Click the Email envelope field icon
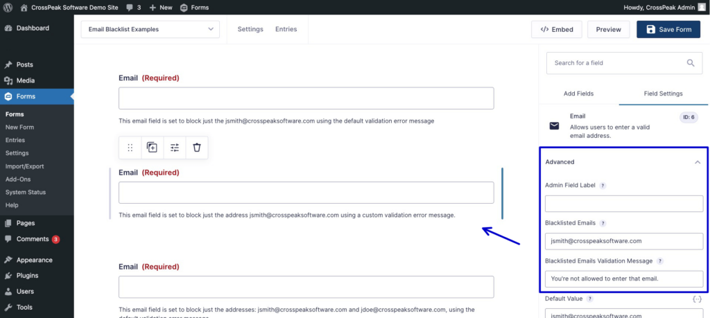The height and width of the screenshot is (318, 710). 554,126
